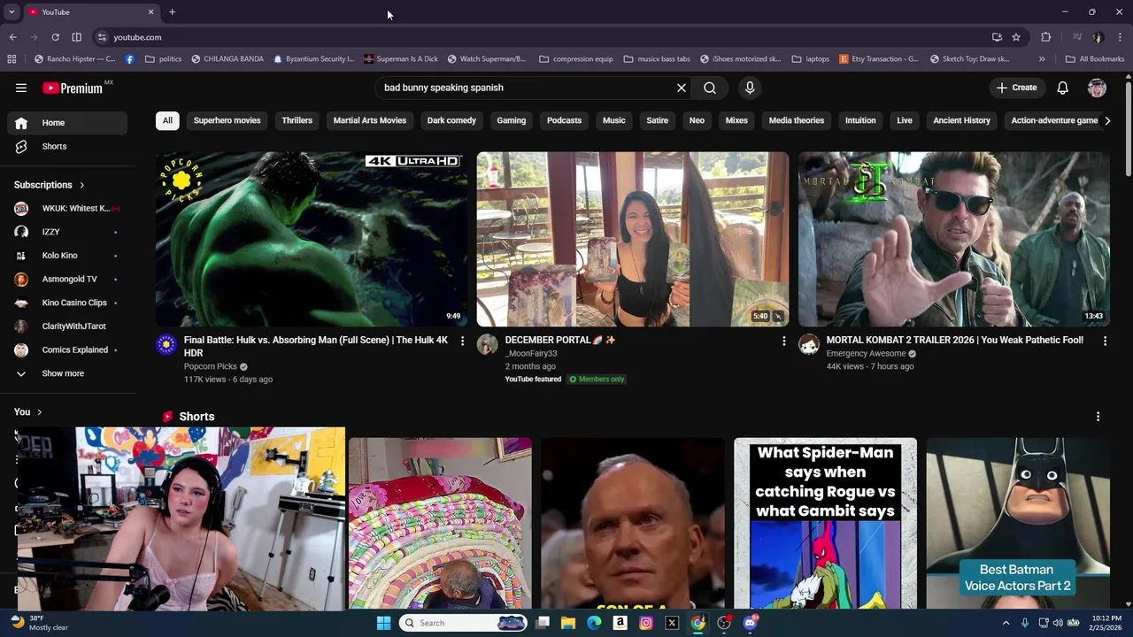Open Kino Casino Clips subscription

(x=67, y=303)
